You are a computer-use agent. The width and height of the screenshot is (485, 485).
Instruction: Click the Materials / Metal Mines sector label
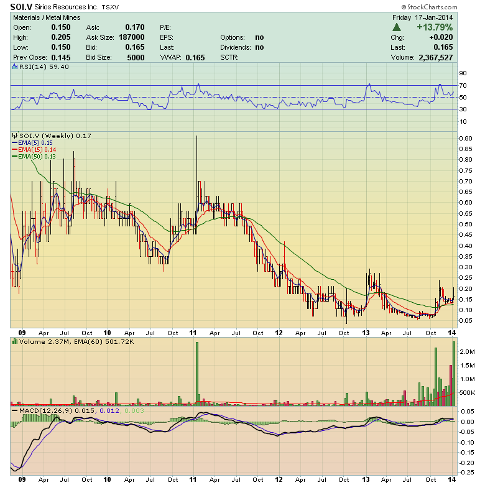coord(47,17)
